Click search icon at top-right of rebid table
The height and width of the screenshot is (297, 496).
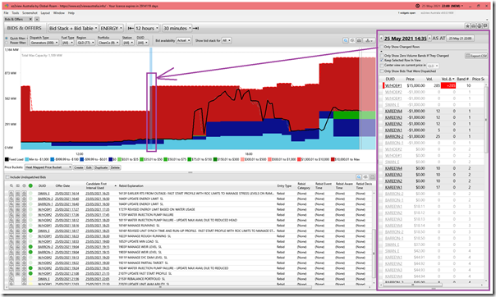click(x=359, y=177)
